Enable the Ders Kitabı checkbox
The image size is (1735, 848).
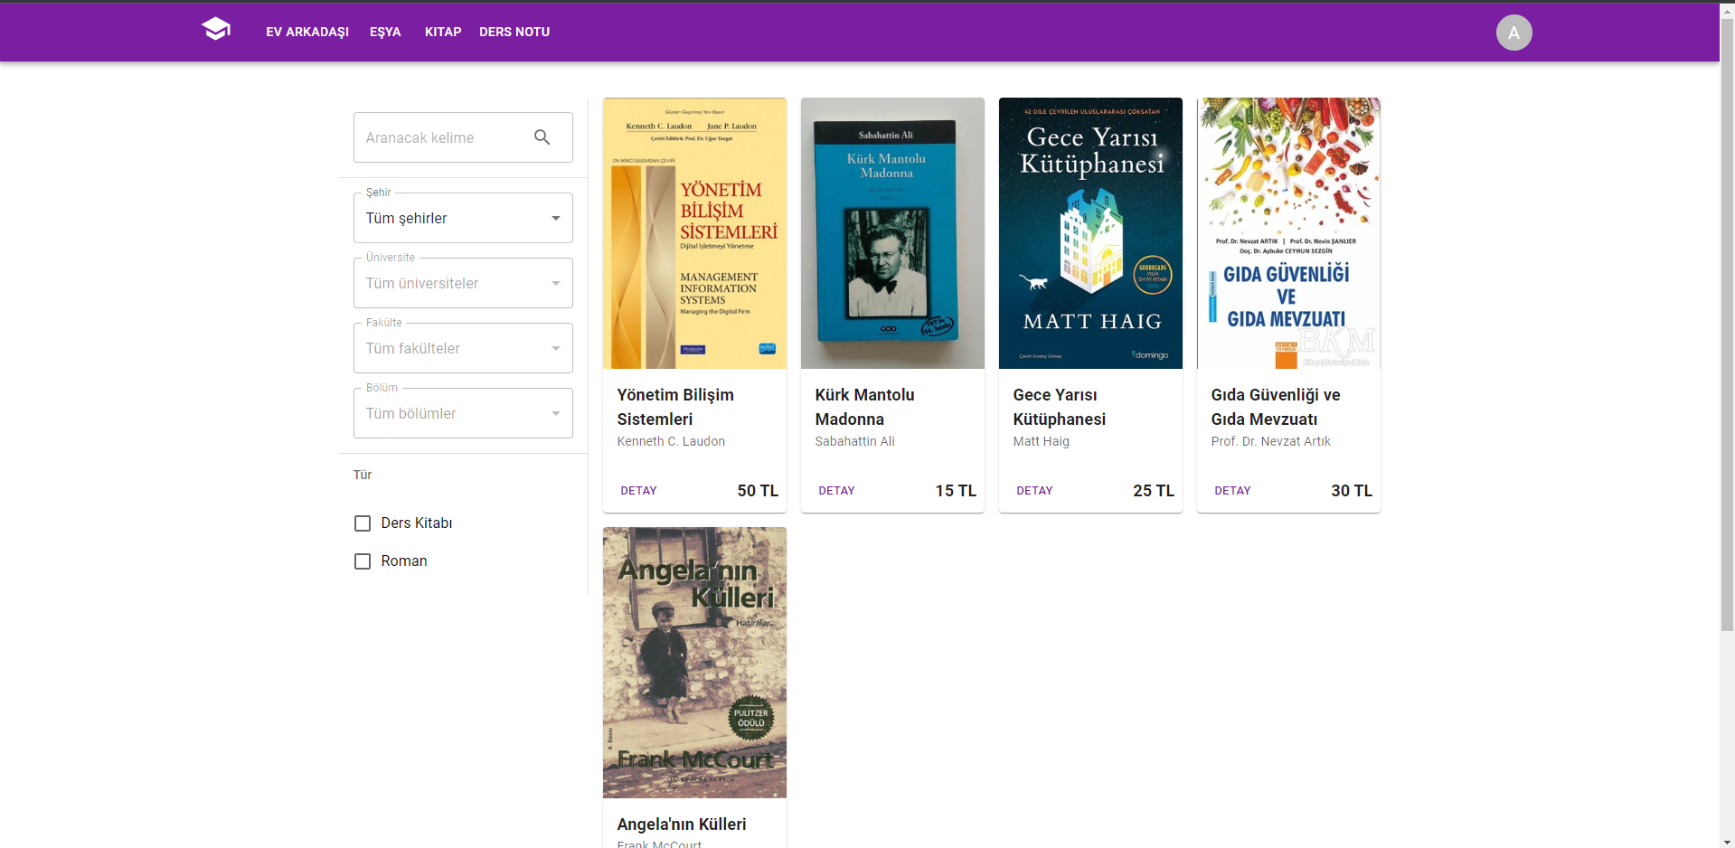coord(363,523)
